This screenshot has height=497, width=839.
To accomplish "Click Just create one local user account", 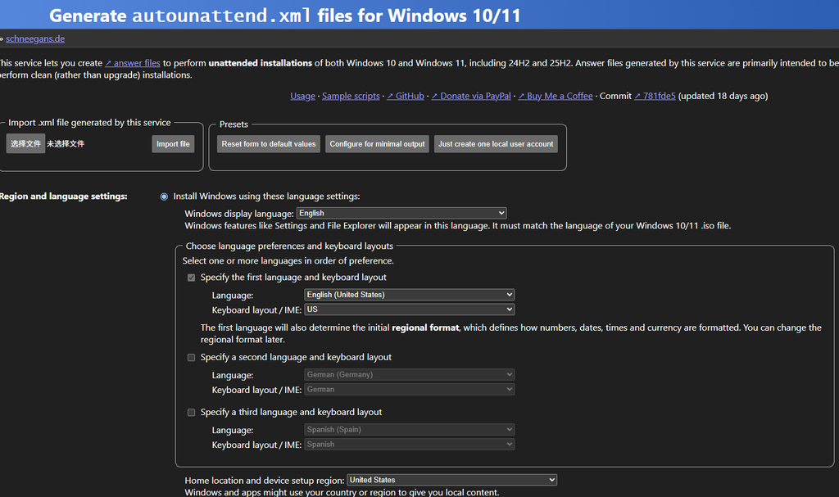I will [496, 144].
